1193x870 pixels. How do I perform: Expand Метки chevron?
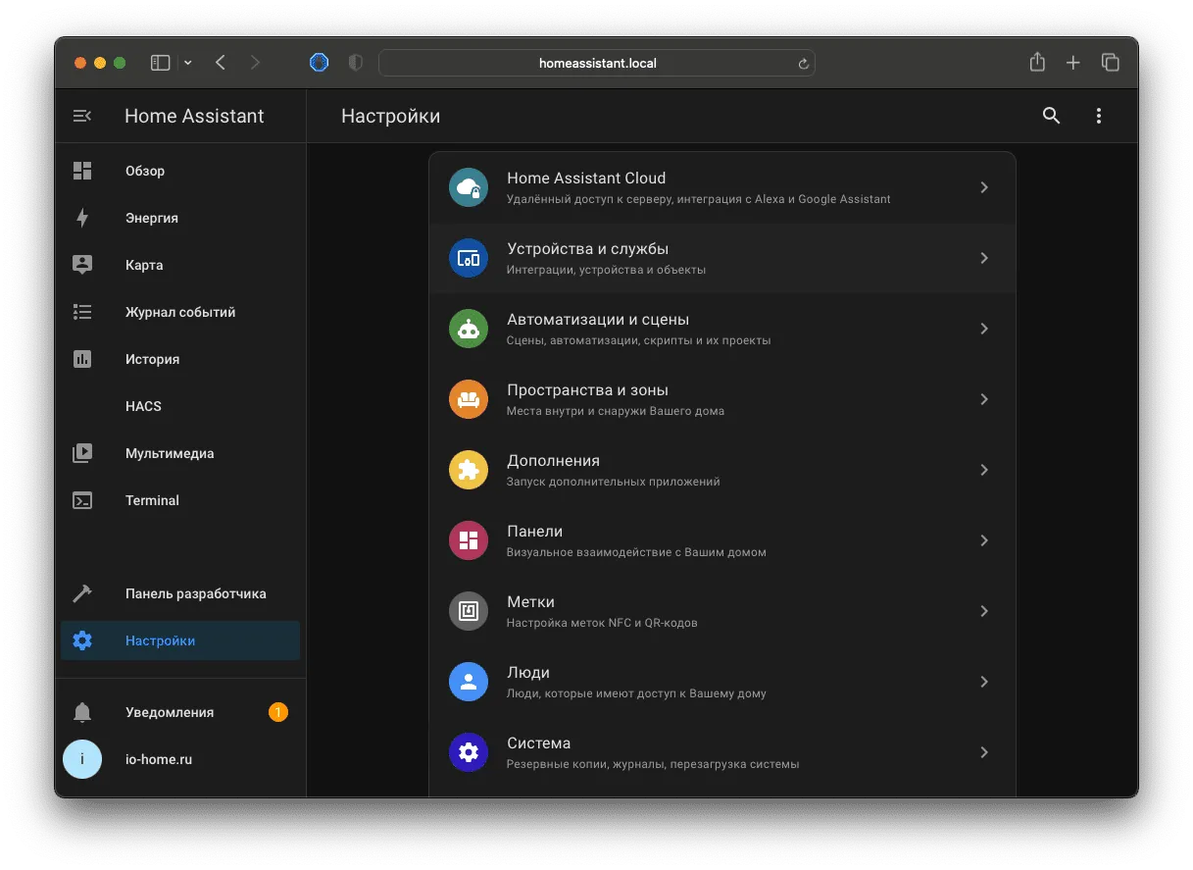tap(984, 611)
